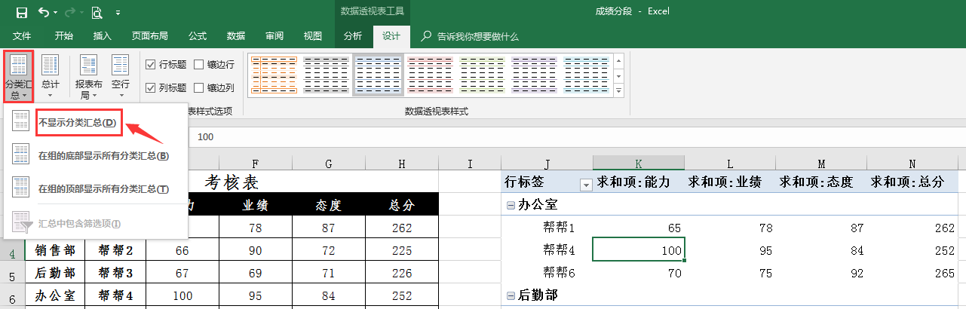Image resolution: width=966 pixels, height=309 pixels.
Task: Switch to the 分析 tab
Action: click(x=353, y=36)
